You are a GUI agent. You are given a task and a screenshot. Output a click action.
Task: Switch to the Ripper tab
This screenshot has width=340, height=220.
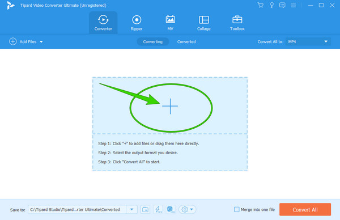click(137, 23)
